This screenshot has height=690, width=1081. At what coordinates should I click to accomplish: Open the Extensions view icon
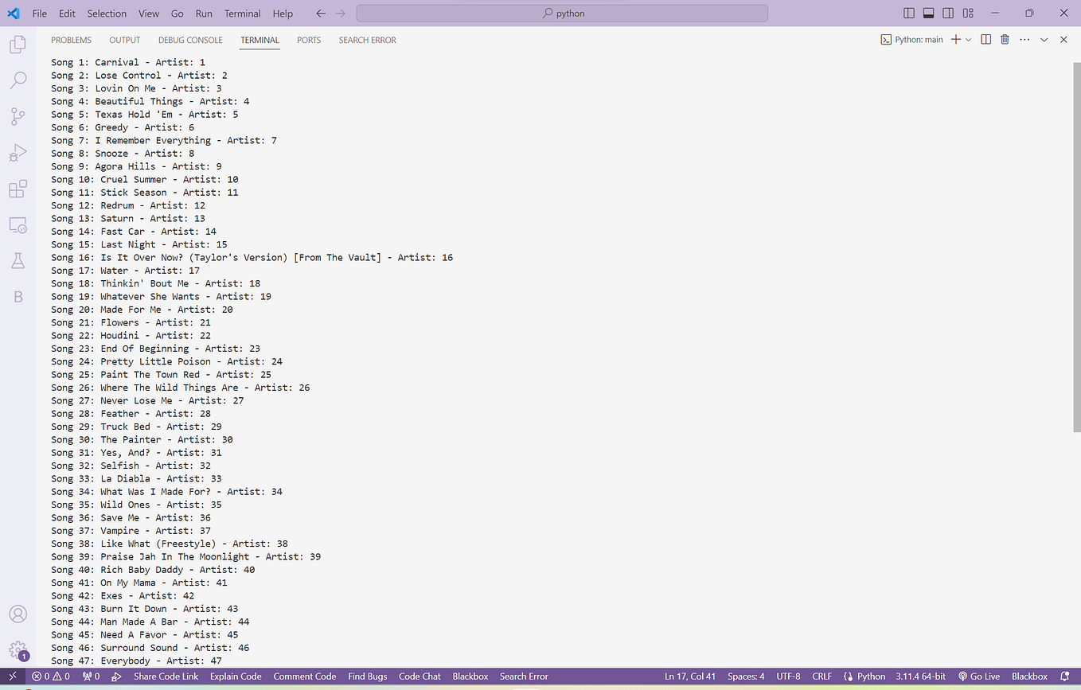click(x=17, y=189)
